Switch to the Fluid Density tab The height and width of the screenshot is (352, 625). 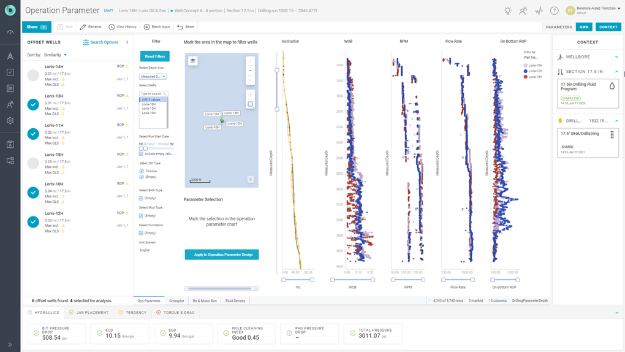click(x=235, y=301)
